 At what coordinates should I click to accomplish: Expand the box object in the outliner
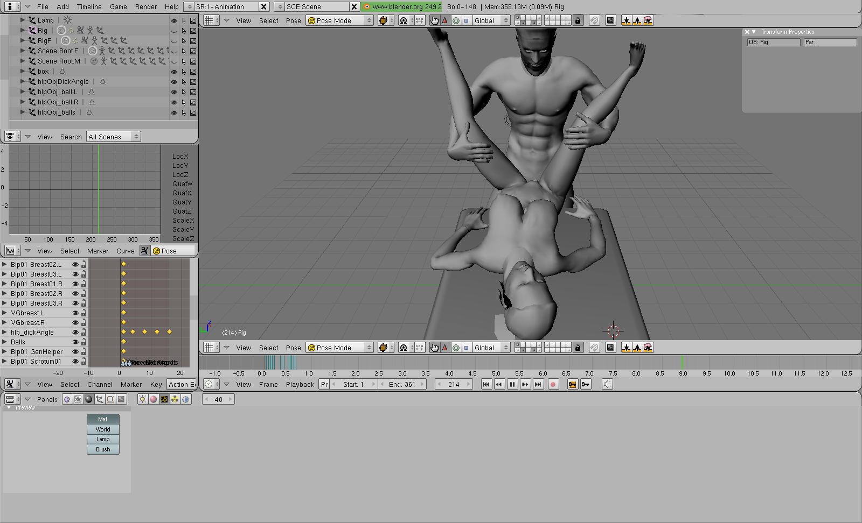23,71
